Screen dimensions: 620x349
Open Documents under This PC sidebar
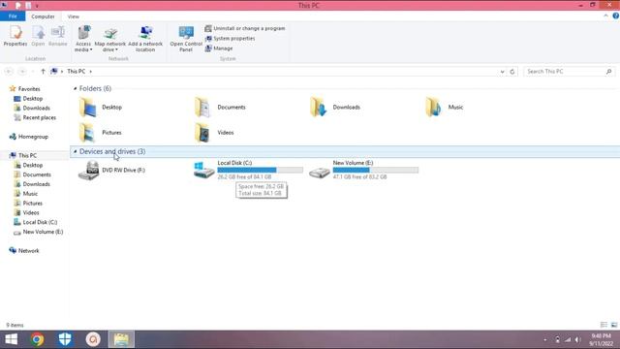37,174
